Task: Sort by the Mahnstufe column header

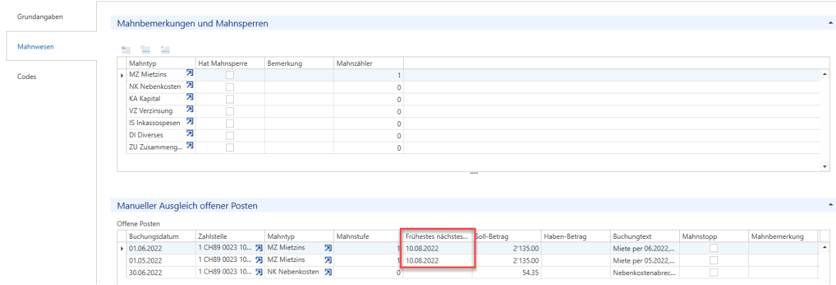Action: click(x=368, y=236)
